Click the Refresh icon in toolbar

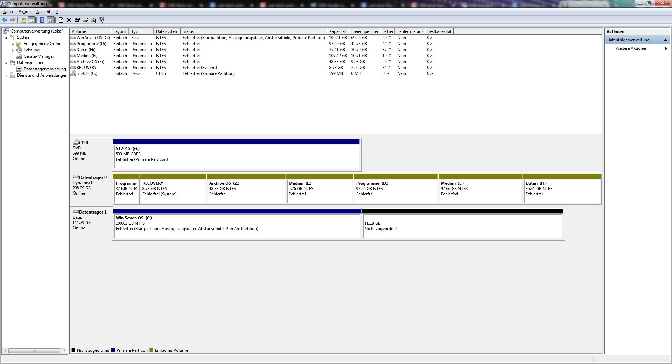pos(61,20)
